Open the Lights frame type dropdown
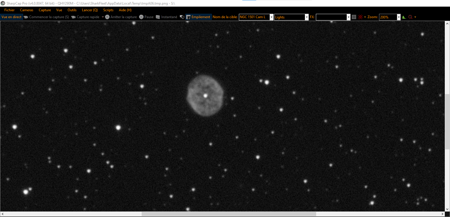 tap(307, 17)
